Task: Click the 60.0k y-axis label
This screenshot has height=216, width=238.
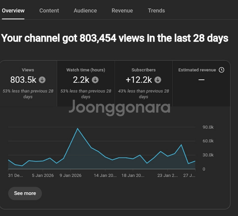Action: point(208,141)
